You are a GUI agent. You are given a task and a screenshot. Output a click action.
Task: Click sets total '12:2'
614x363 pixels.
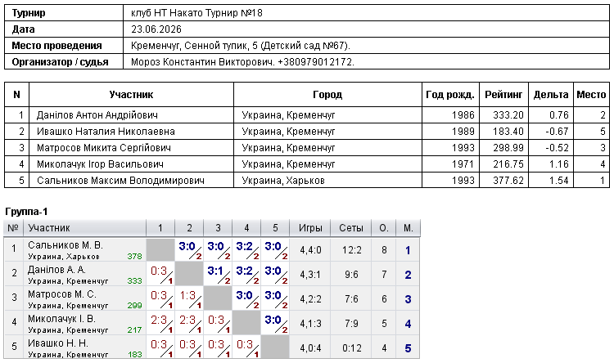(x=352, y=250)
